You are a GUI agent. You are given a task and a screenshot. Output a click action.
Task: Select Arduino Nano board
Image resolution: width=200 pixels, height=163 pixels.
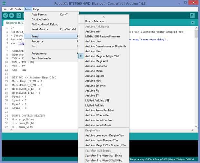click(104, 51)
